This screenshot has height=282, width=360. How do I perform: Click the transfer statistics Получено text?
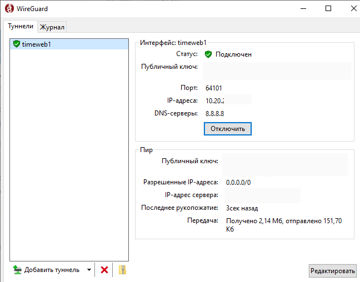pos(284,225)
